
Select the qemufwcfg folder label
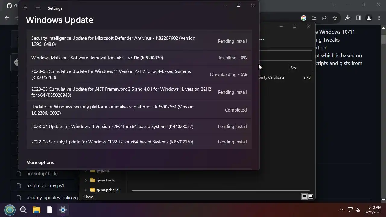106,180
